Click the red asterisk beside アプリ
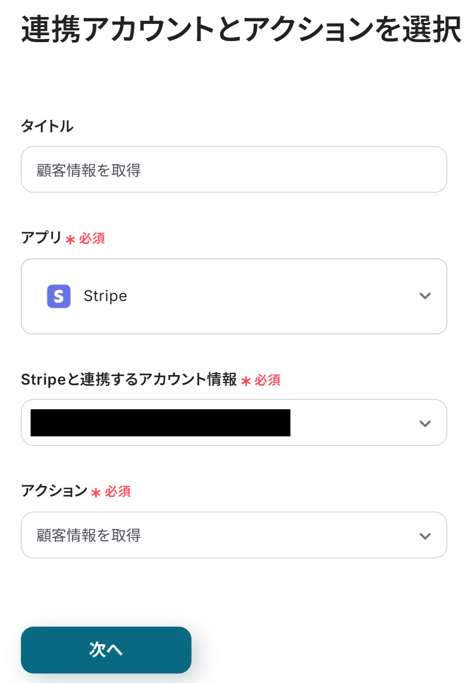 [70, 239]
